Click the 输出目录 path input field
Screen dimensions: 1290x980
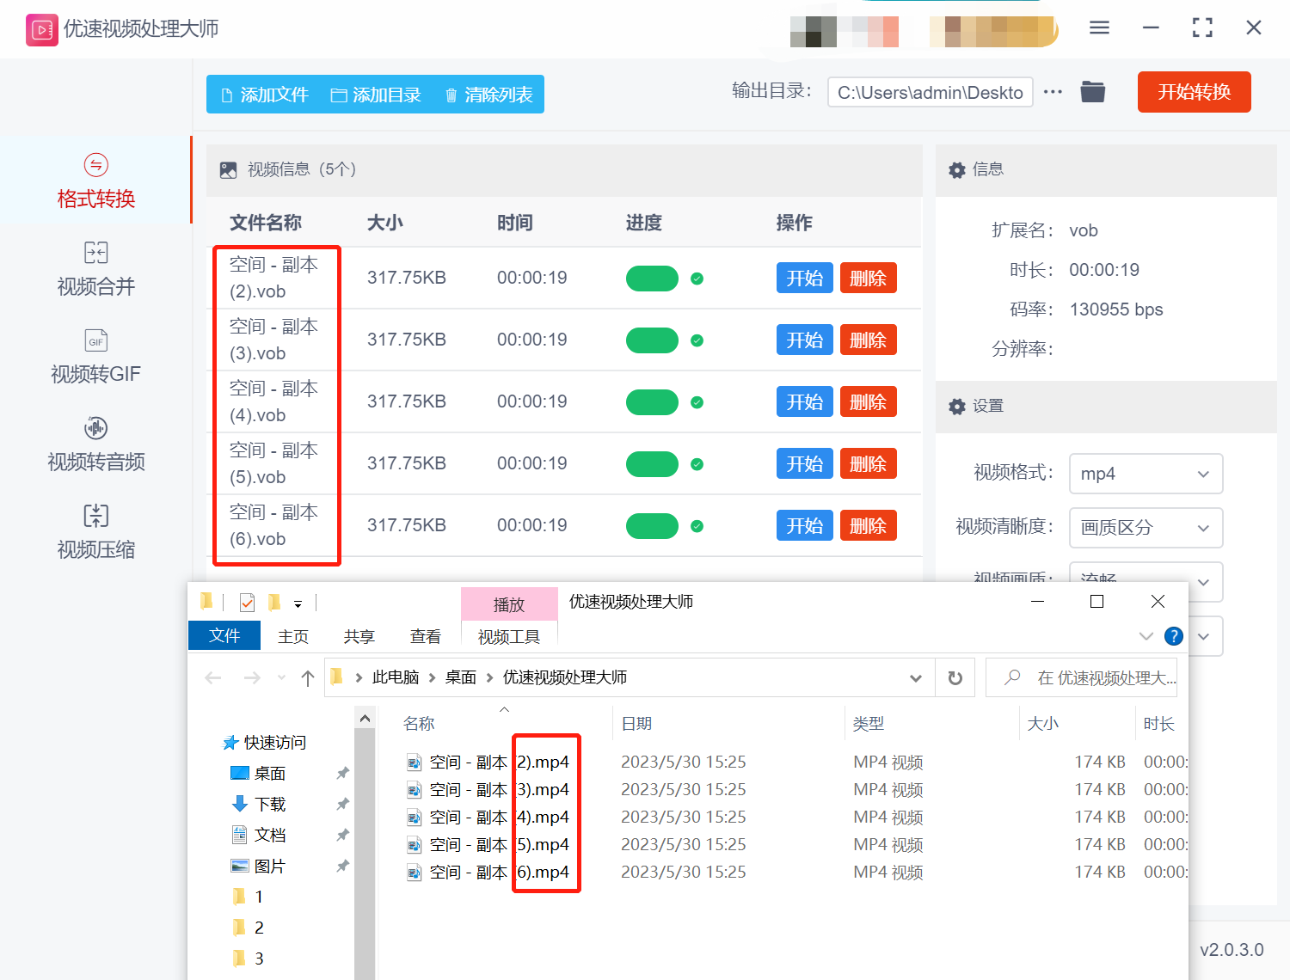[x=929, y=92]
